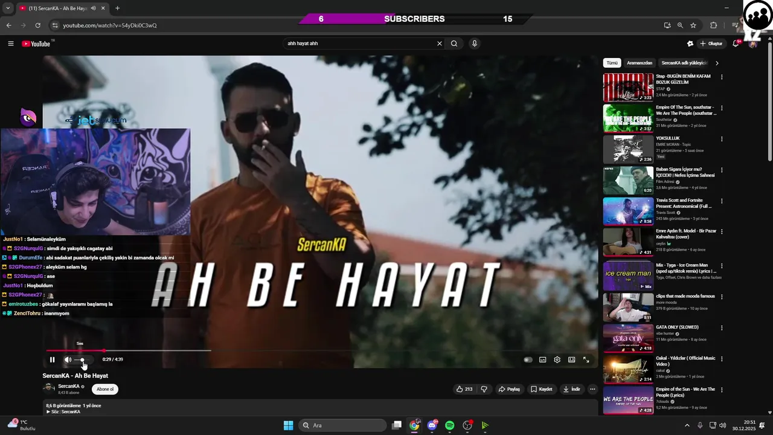Seek on the red video progress bar

129,350
